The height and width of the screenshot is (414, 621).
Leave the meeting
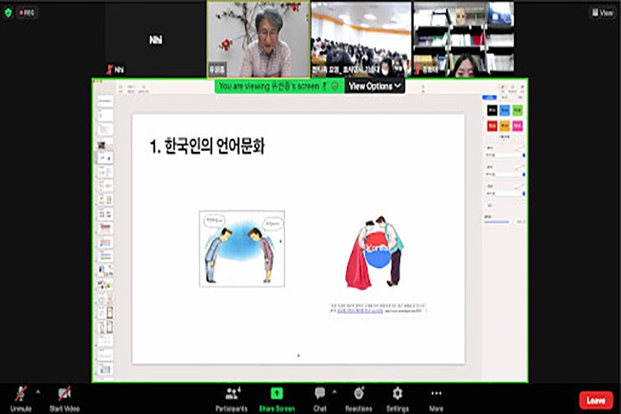point(595,400)
